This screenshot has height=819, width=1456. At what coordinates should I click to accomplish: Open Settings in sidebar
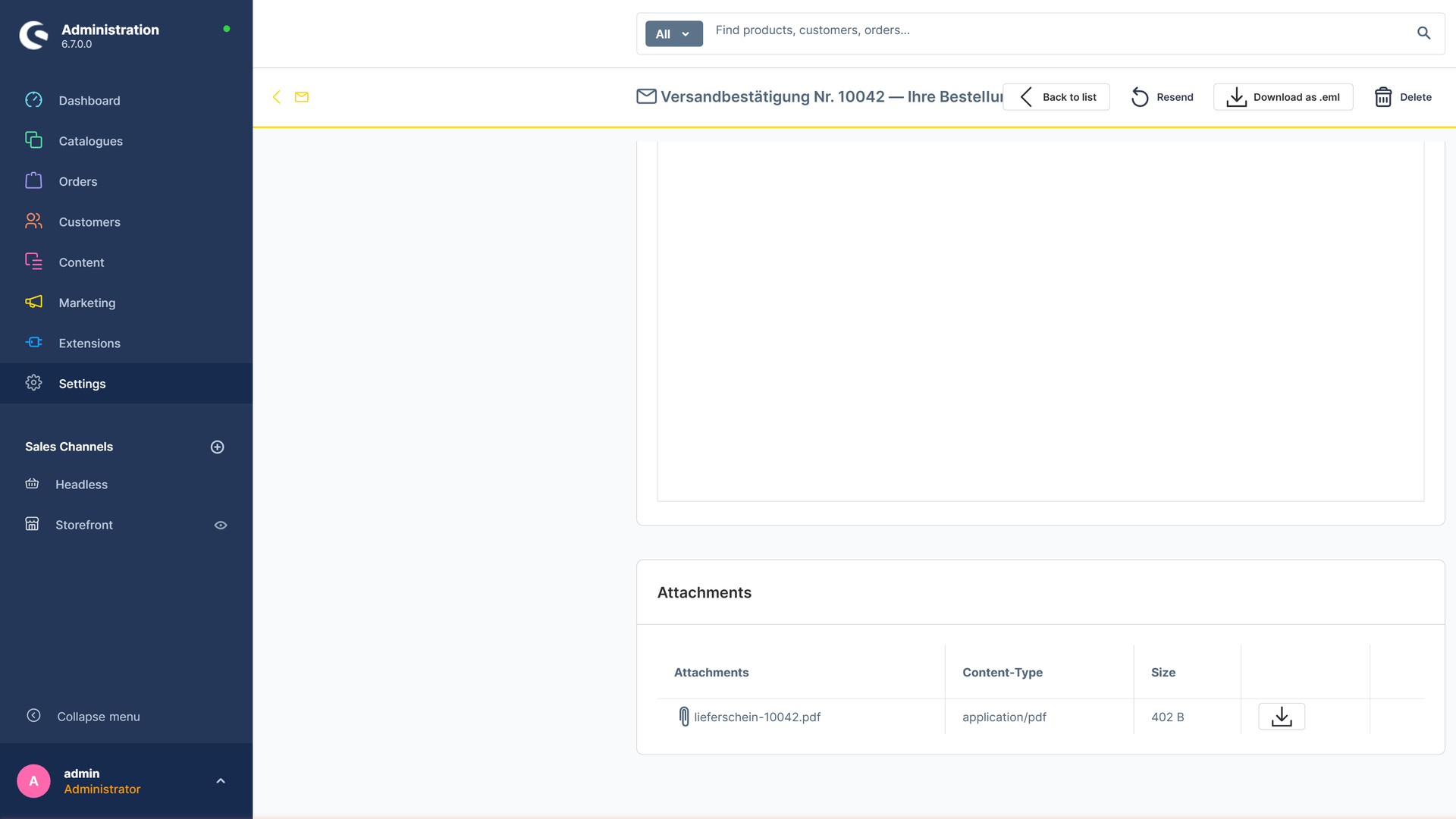126,384
